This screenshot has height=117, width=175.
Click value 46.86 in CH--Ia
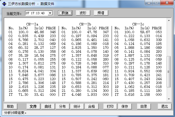(x=39, y=32)
